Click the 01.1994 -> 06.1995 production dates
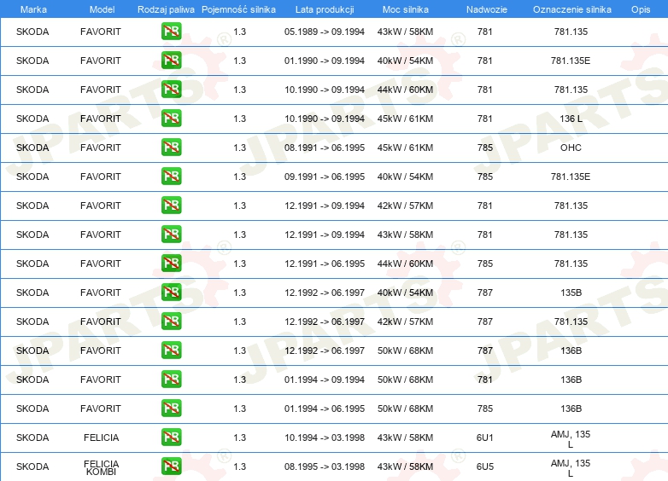668x481 pixels. tap(325, 409)
